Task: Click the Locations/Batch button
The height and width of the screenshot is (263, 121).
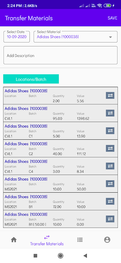Action: coord(31,79)
